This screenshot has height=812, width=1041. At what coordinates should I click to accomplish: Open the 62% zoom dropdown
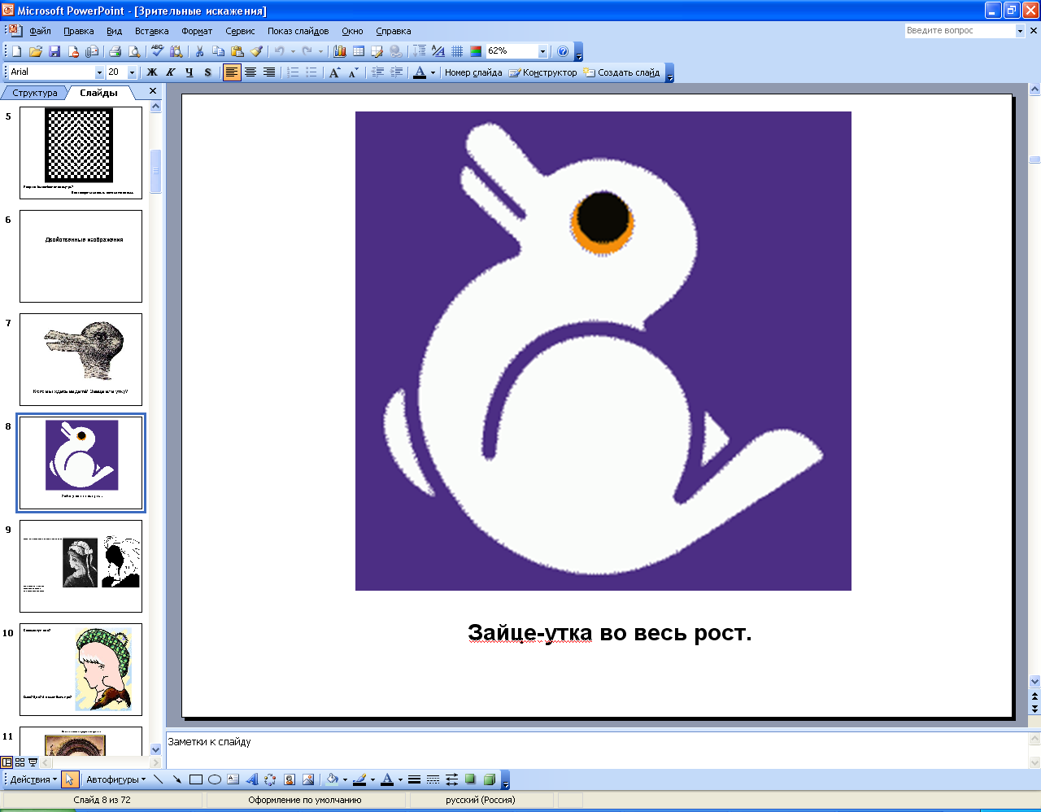[542, 51]
